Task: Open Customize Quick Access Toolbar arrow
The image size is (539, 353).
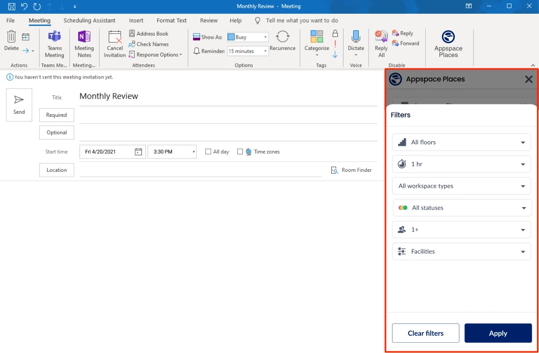Action: click(75, 6)
